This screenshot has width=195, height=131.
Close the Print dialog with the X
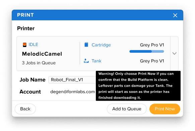tap(175, 15)
